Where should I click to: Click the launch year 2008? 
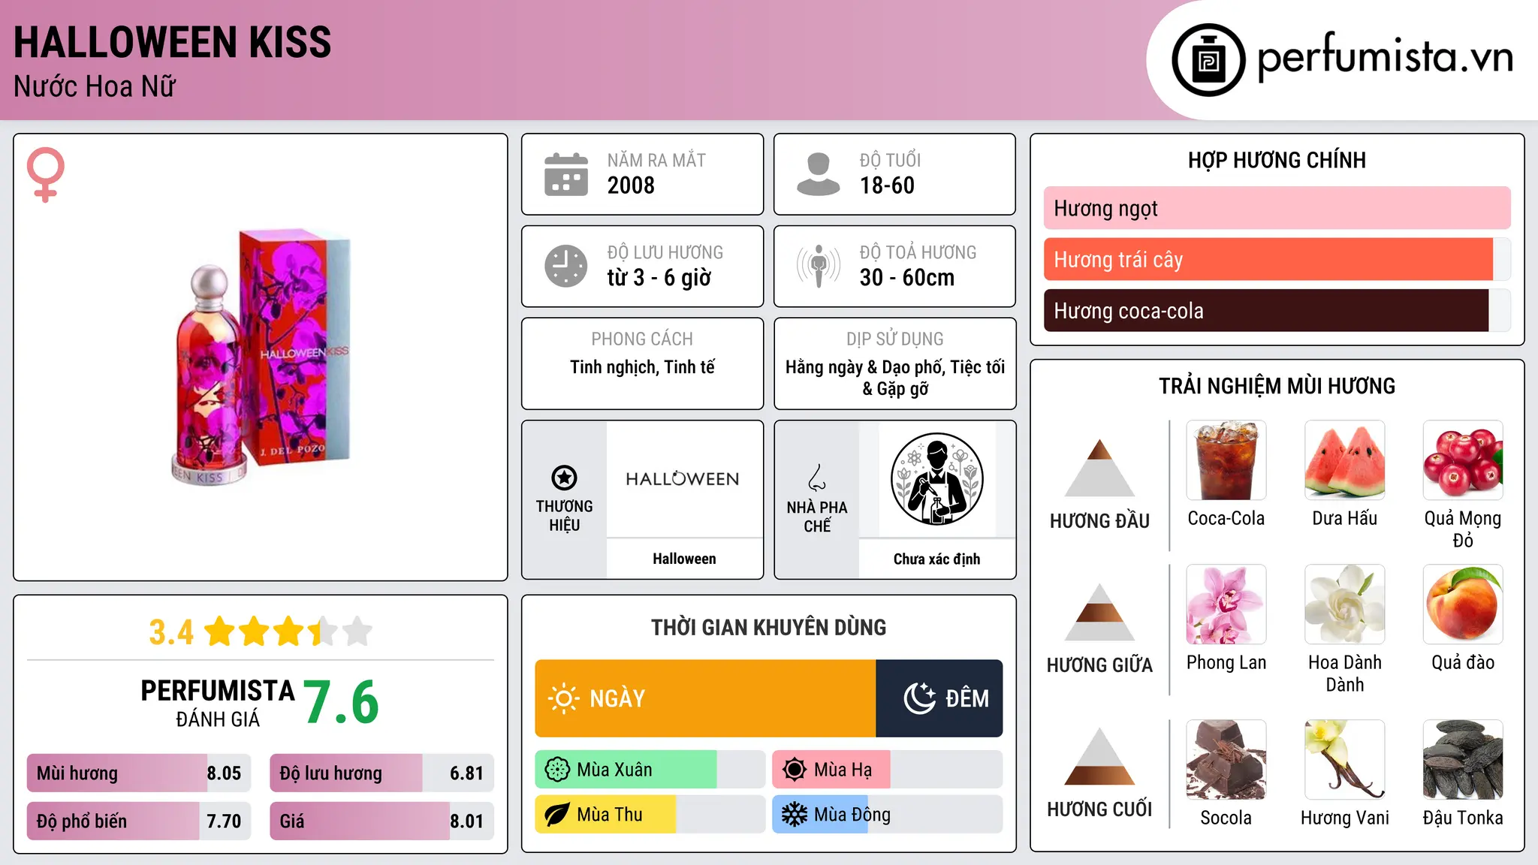coord(631,185)
